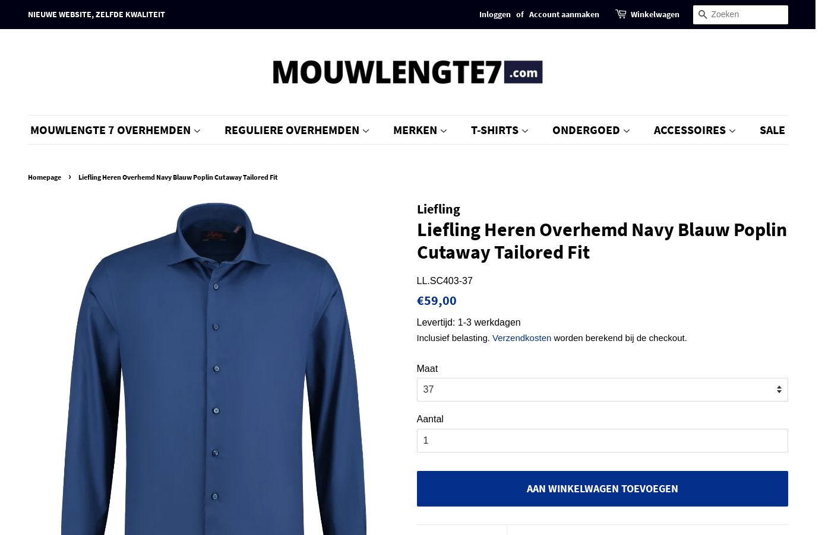
Task: Expand Mouwlengte 7 Overhemden menu chevron
Action: [197, 130]
